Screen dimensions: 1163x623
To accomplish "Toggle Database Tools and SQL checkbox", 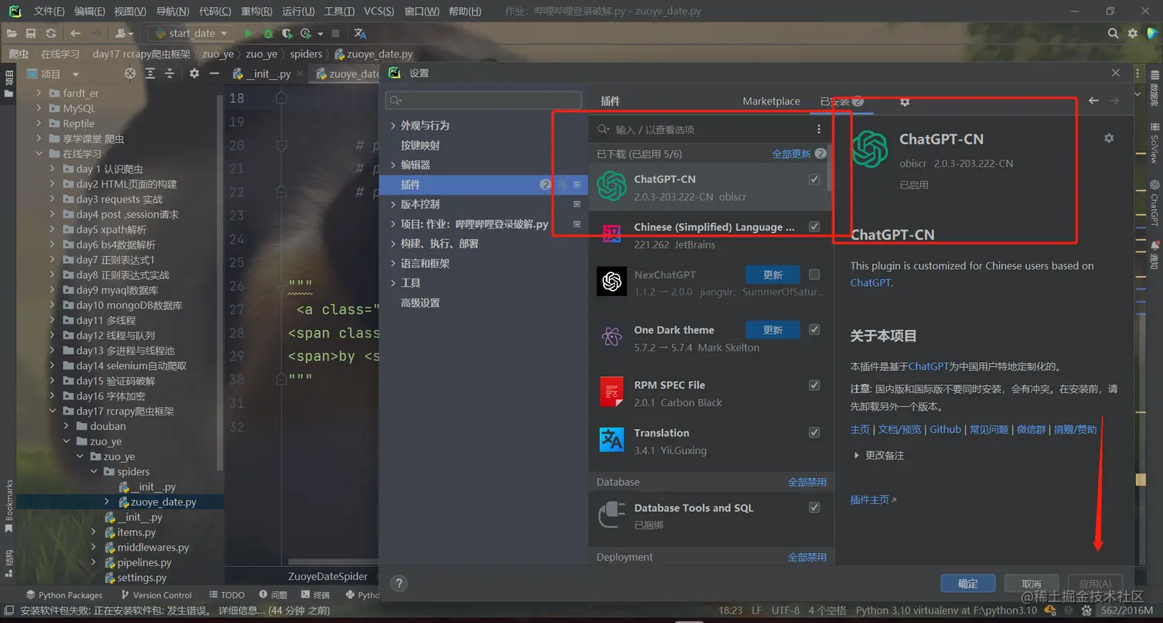I will coord(815,508).
